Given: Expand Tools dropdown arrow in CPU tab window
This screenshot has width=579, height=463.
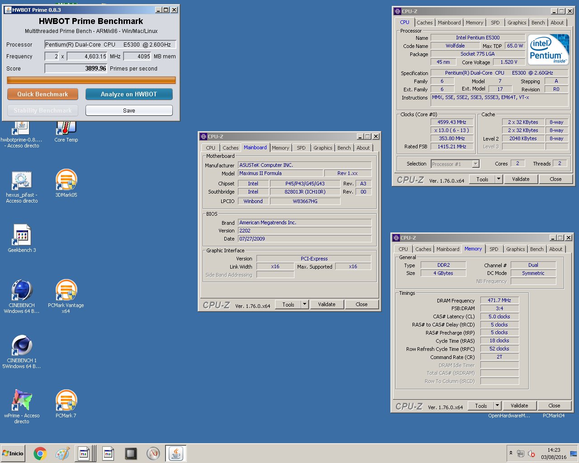Looking at the screenshot, I should [x=498, y=179].
